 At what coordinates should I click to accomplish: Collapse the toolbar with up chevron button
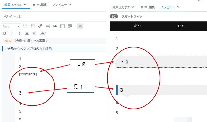(x=80, y=26)
